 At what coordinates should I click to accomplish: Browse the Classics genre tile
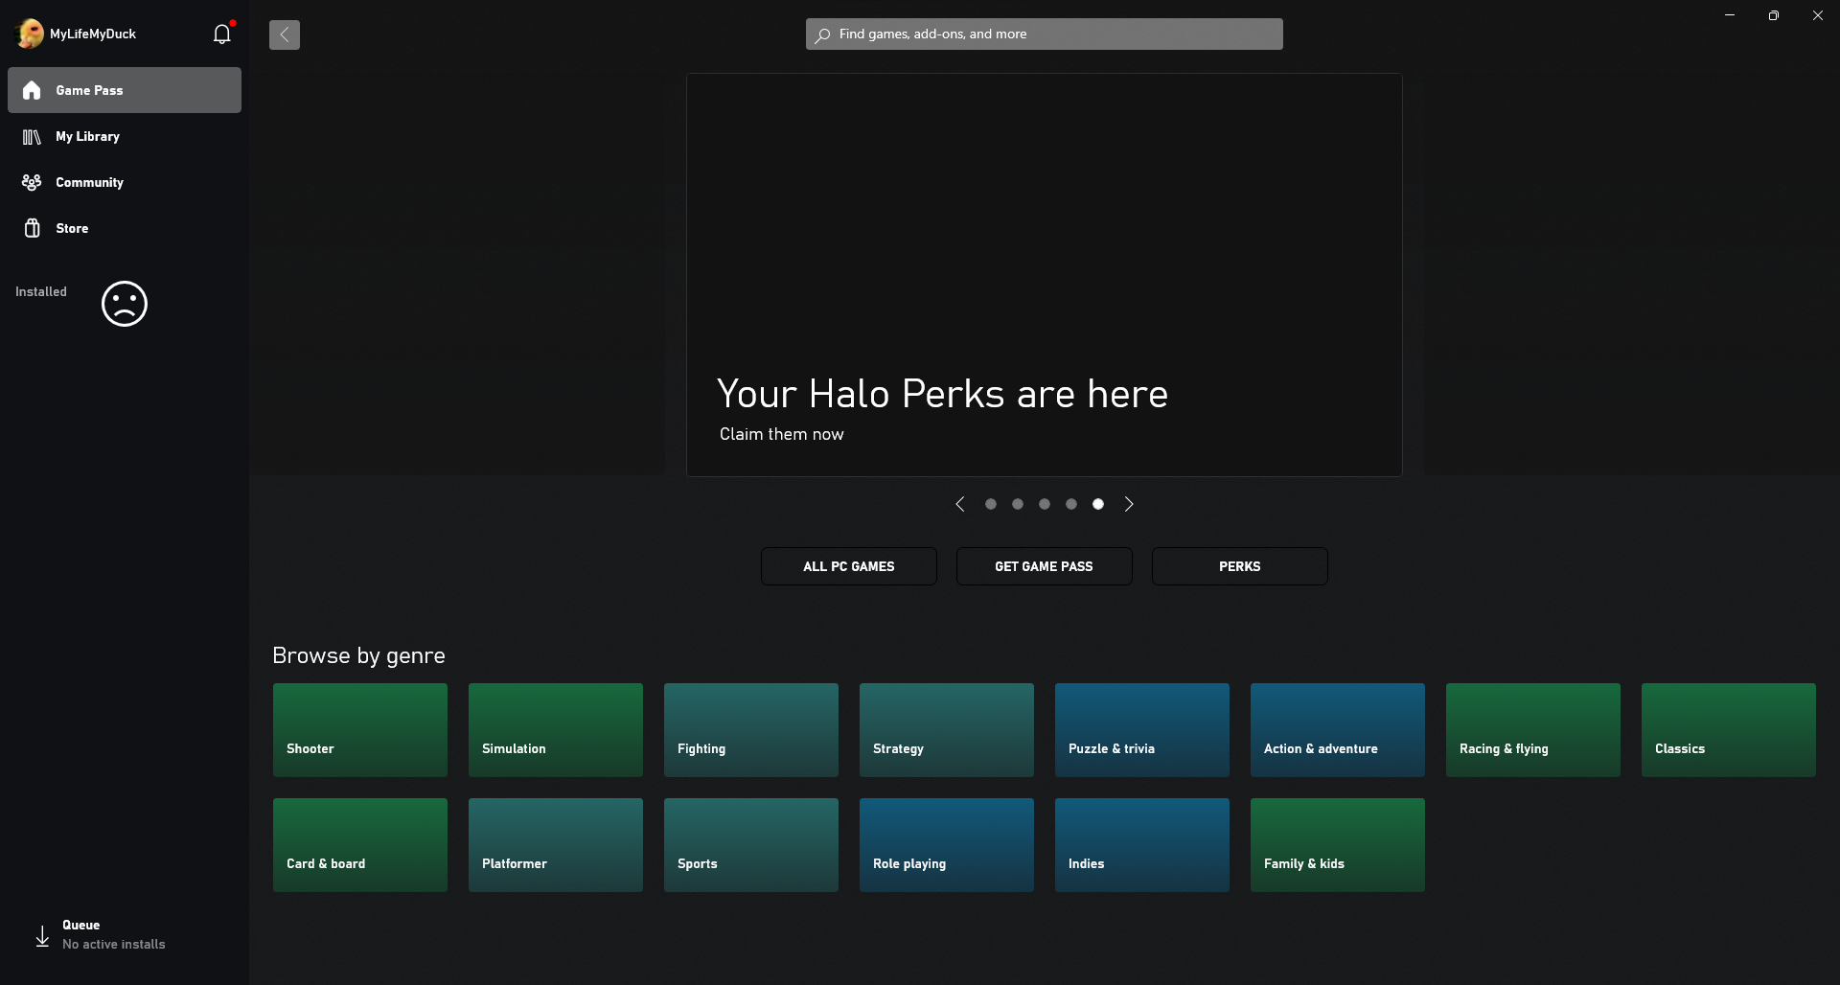(1729, 730)
